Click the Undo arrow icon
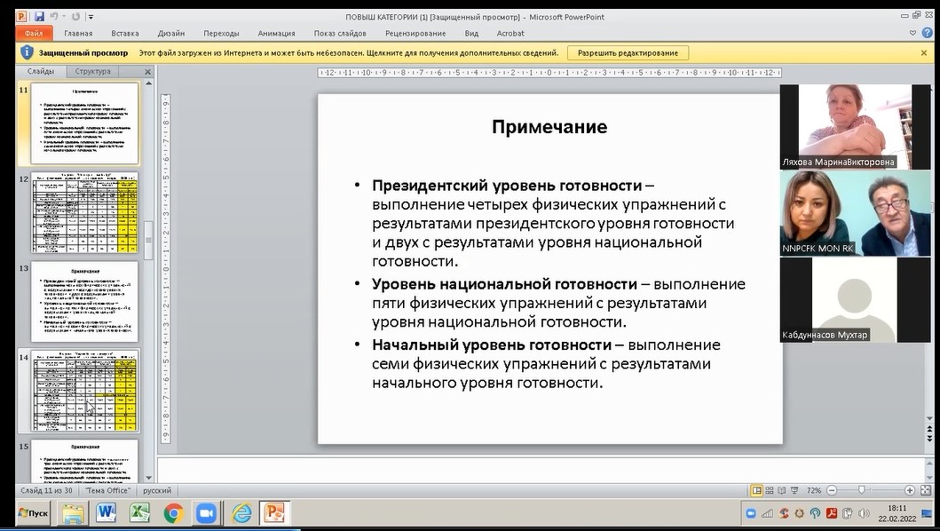Viewport: 940px width, 531px height. (x=54, y=16)
